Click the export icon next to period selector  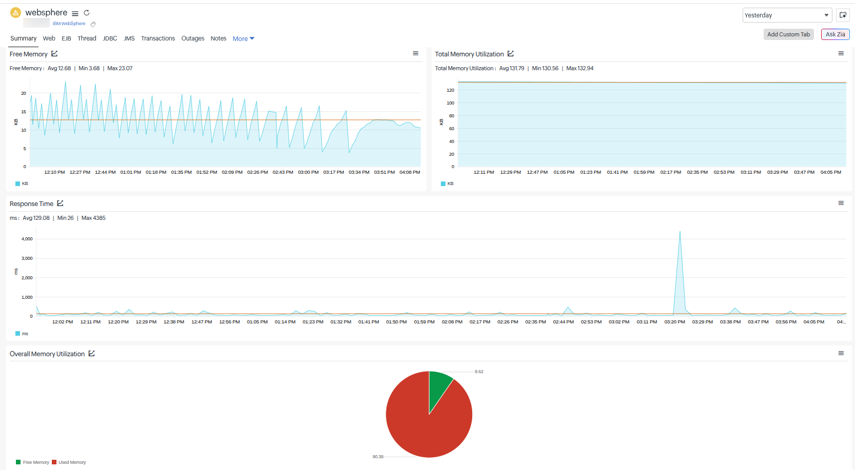pyautogui.click(x=843, y=15)
